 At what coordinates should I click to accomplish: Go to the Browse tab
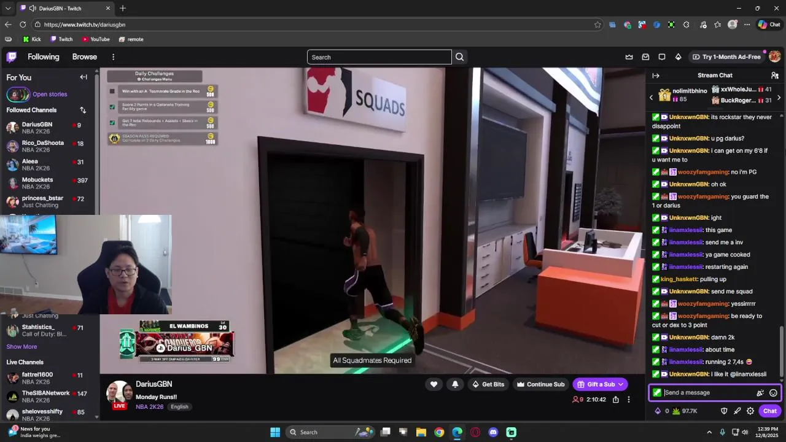(x=85, y=57)
